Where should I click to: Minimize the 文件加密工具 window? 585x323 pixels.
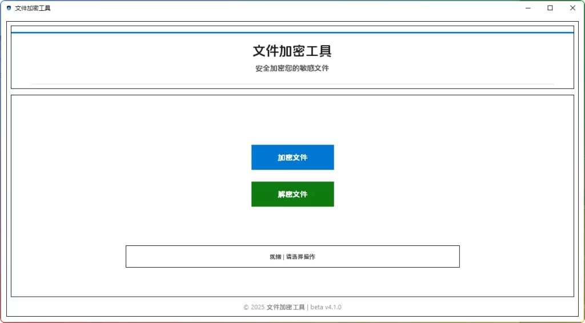pyautogui.click(x=526, y=8)
